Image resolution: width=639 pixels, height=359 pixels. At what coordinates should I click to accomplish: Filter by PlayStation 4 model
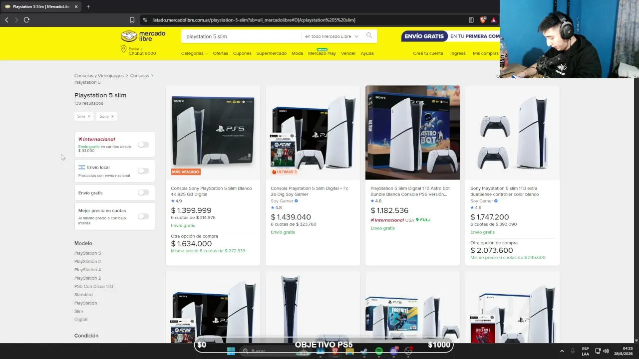click(x=87, y=270)
